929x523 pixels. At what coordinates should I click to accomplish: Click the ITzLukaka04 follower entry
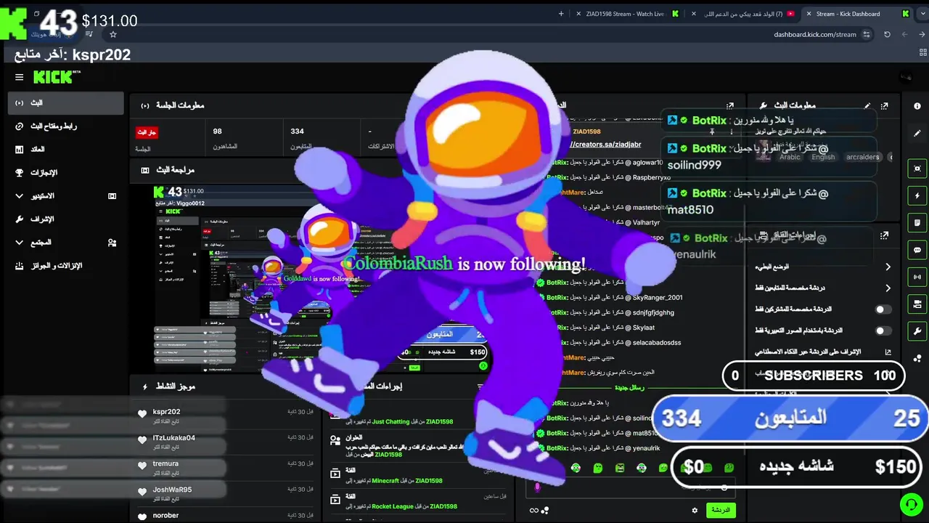(x=225, y=442)
